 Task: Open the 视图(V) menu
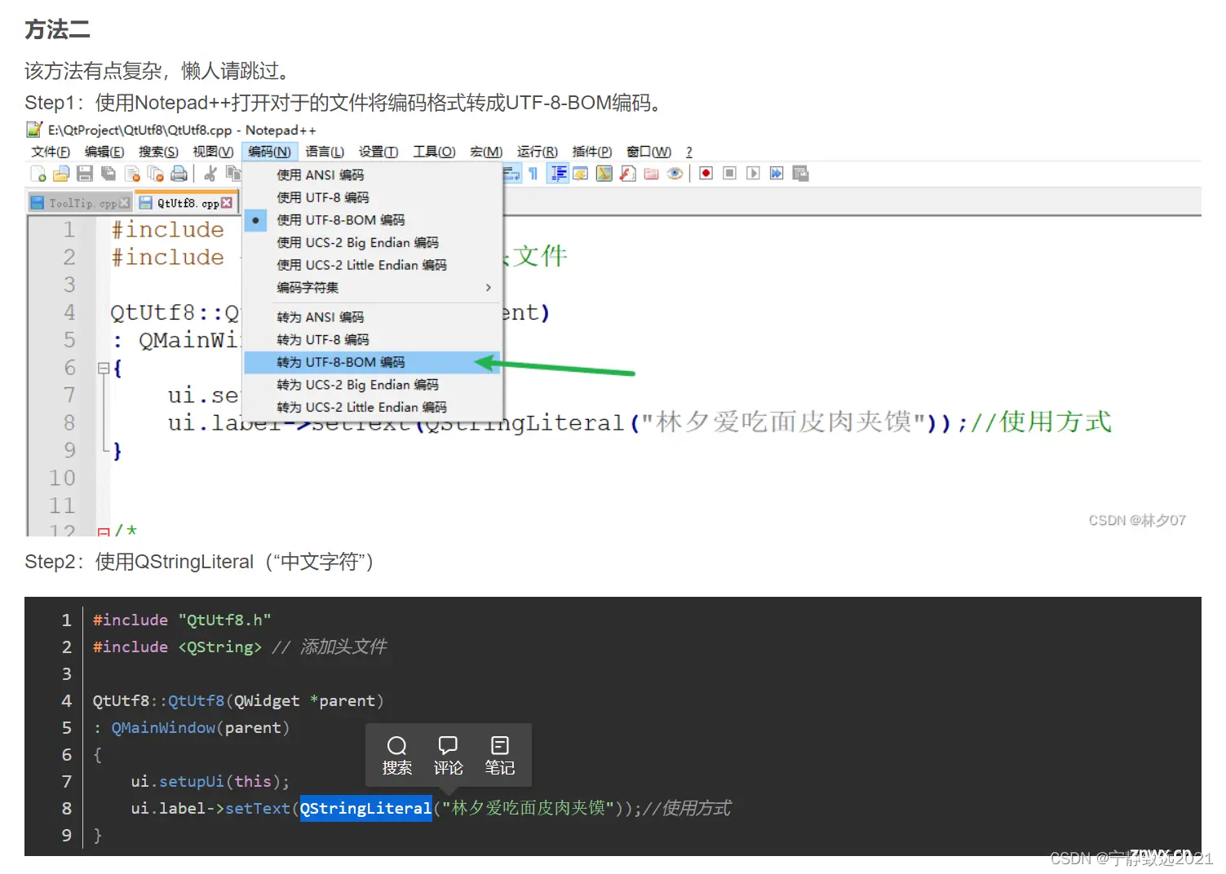213,152
